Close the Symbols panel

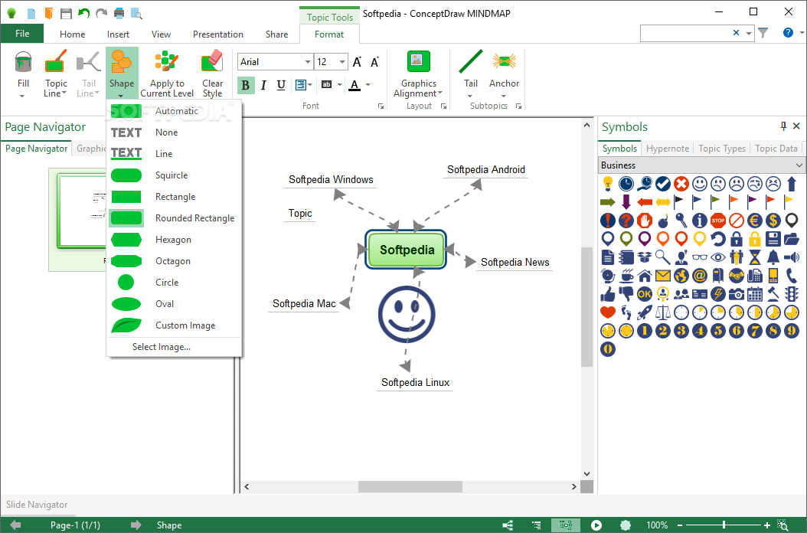click(x=796, y=126)
